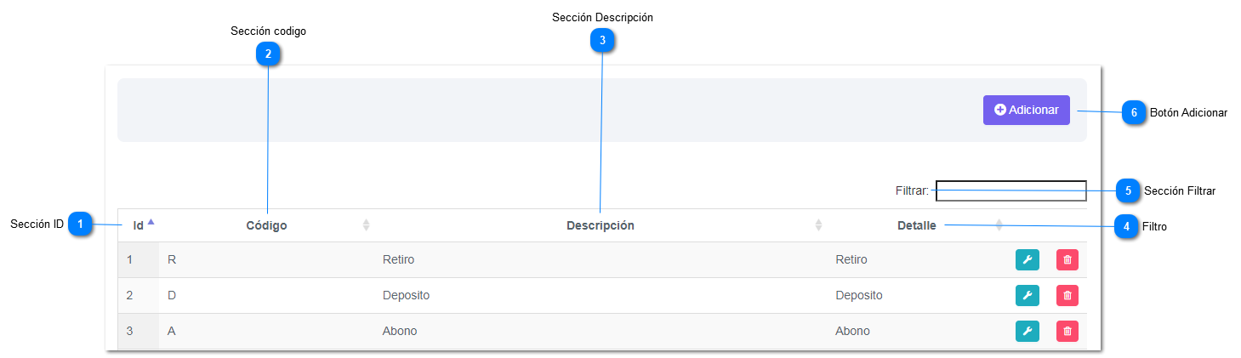Screen dimensions: 1241x358
Task: Open edit wrench for the Abono row
Action: point(1027,332)
